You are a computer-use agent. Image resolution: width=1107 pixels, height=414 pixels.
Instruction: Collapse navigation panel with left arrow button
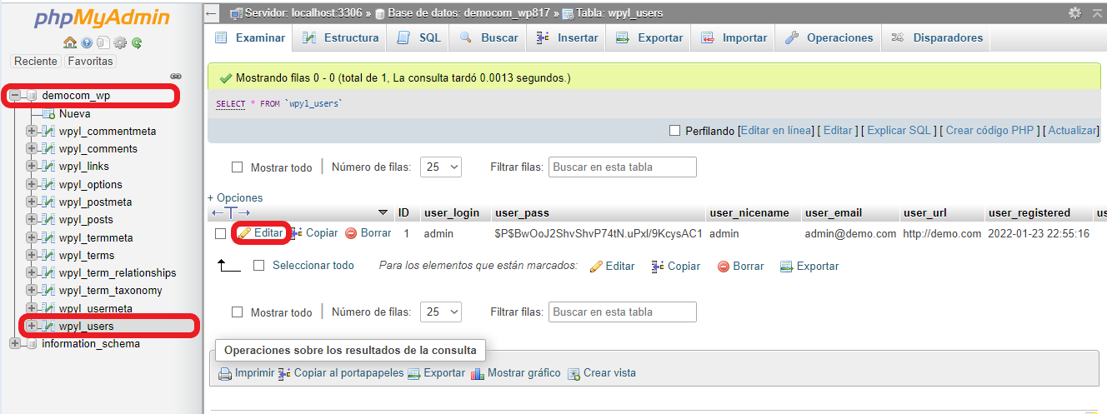pyautogui.click(x=212, y=13)
